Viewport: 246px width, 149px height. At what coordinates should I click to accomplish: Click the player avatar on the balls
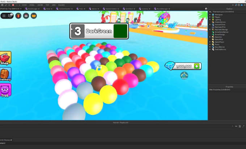tap(99, 68)
